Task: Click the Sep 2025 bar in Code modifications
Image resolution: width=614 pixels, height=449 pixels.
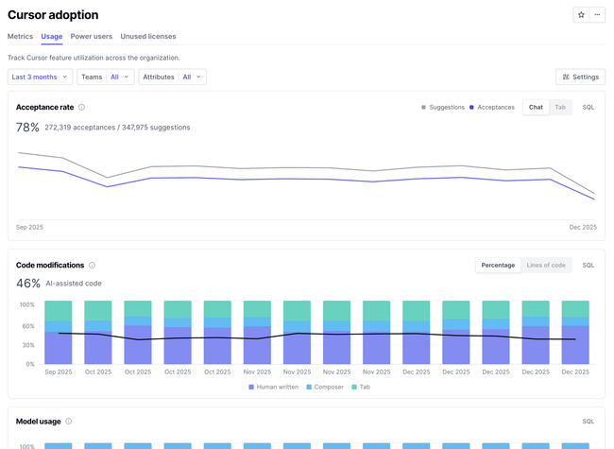Action: point(59,332)
